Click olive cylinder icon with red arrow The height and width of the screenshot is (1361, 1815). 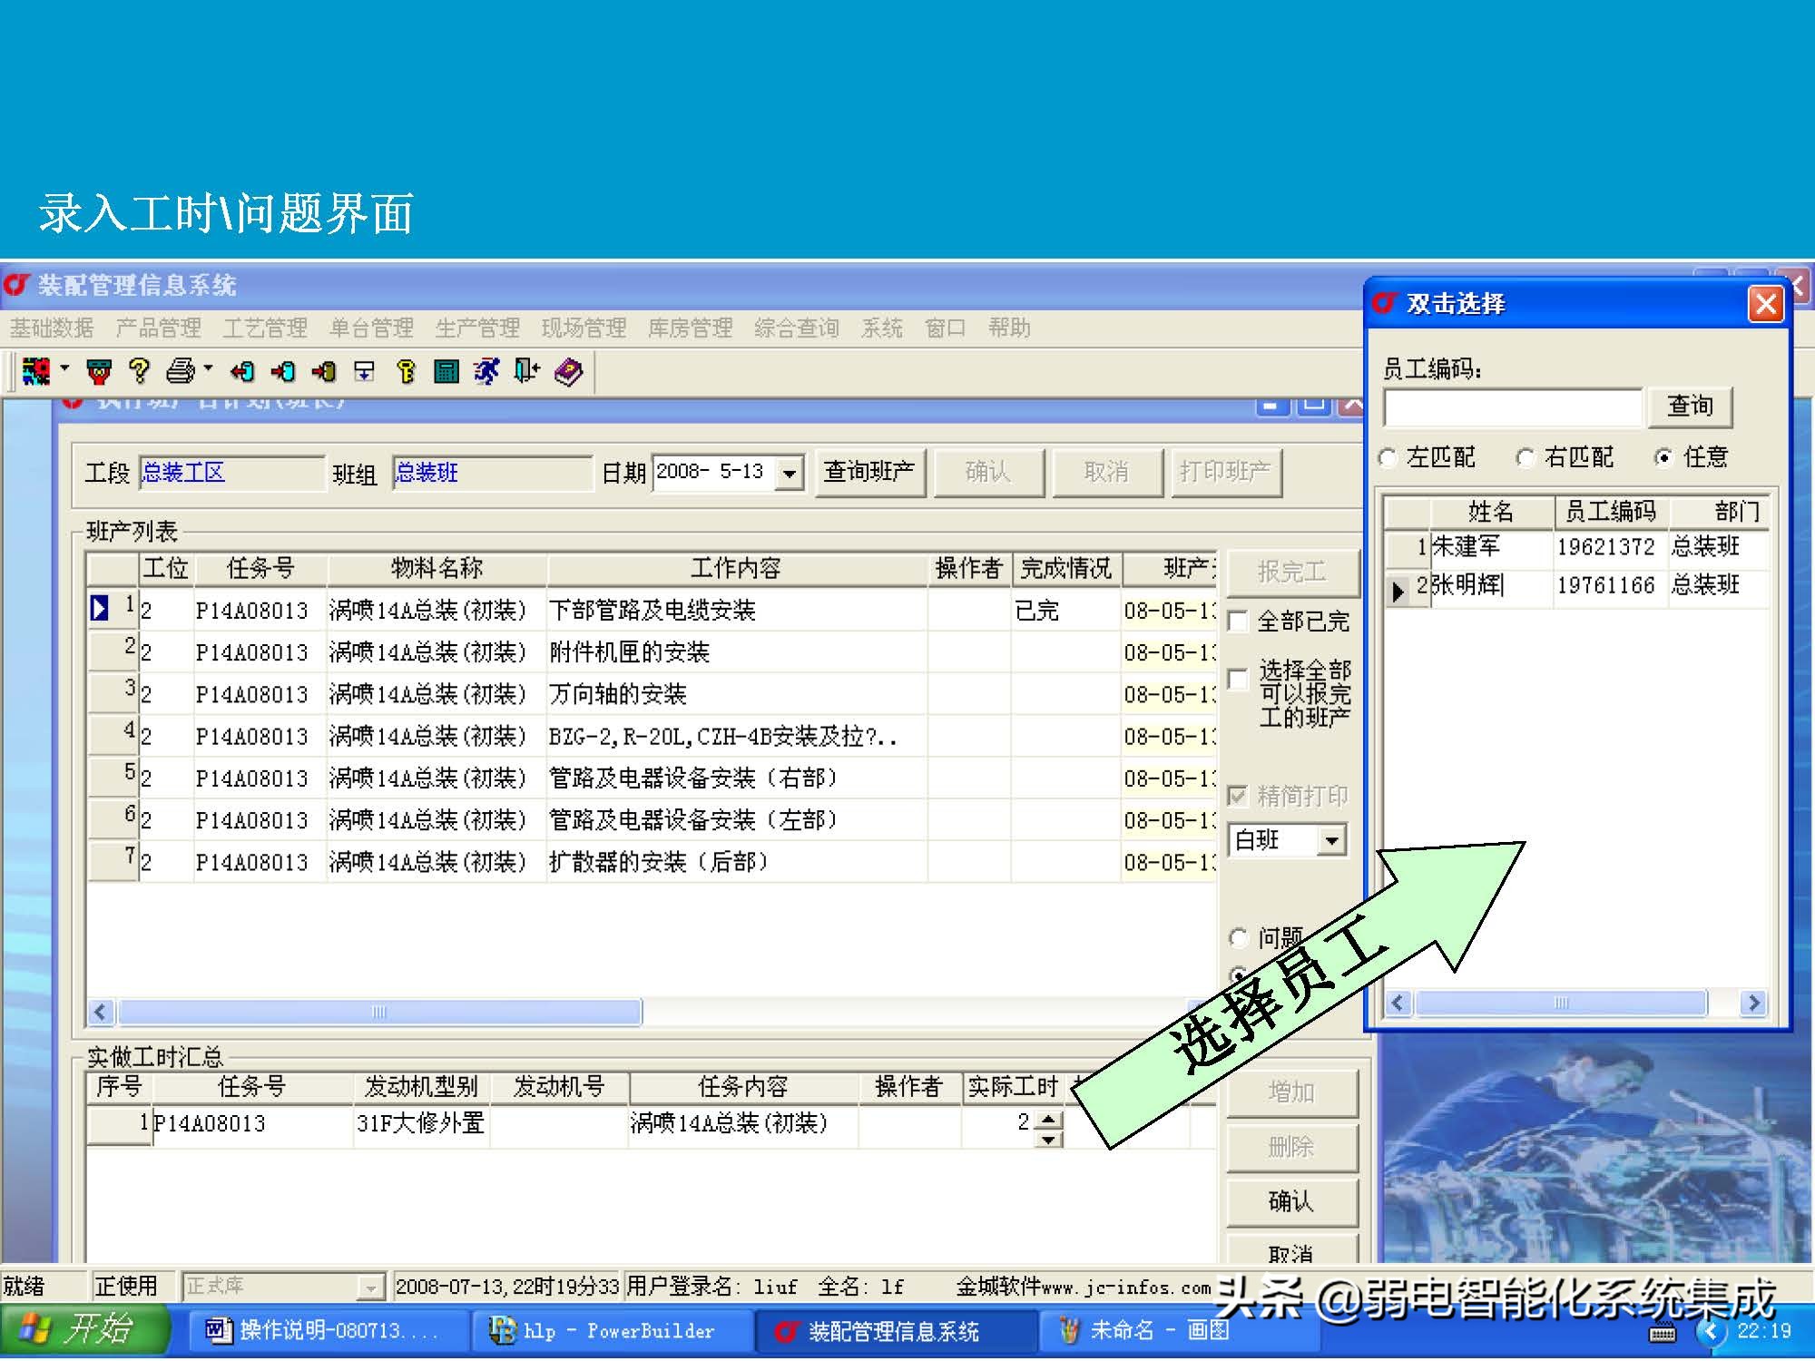pyautogui.click(x=324, y=371)
